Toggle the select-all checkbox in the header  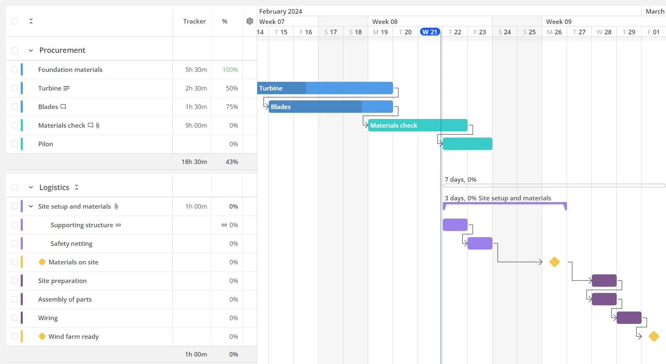tap(14, 21)
